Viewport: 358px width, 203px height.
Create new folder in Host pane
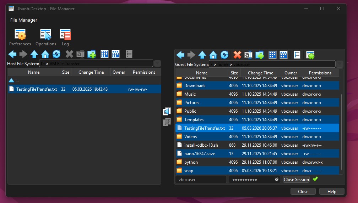(92, 54)
